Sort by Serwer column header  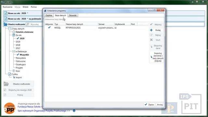(106, 24)
